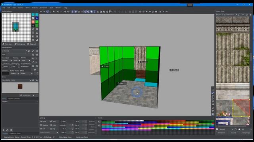Select the black Portal sector button

[33, 26]
